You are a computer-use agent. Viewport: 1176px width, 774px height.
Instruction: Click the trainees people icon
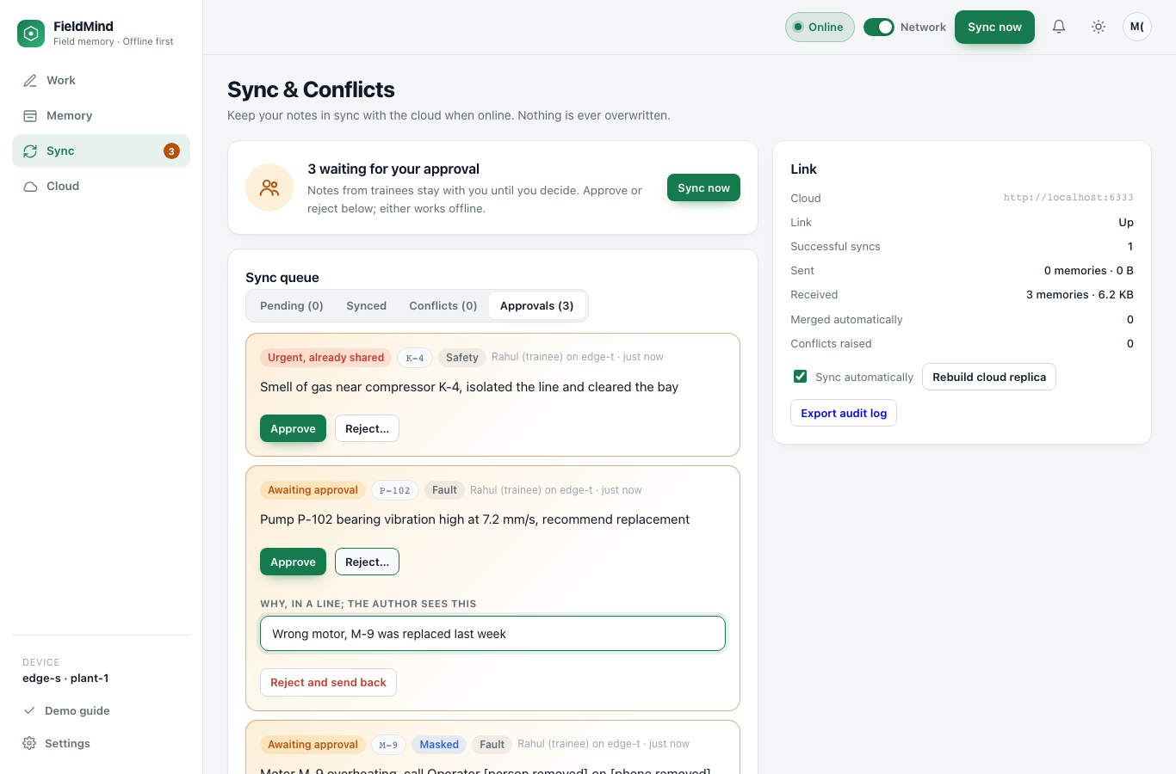[x=269, y=187]
